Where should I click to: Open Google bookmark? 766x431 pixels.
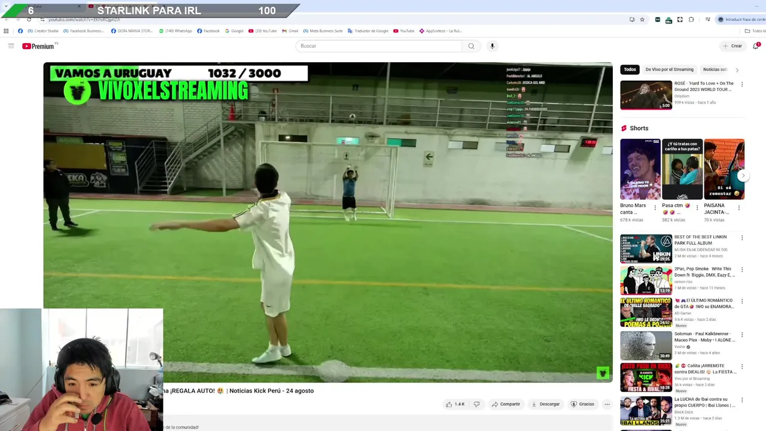234,31
